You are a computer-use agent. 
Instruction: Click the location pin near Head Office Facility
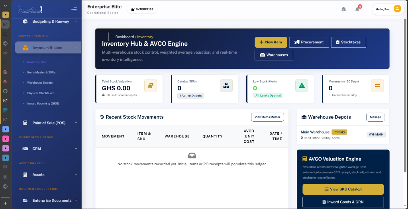coord(302,138)
